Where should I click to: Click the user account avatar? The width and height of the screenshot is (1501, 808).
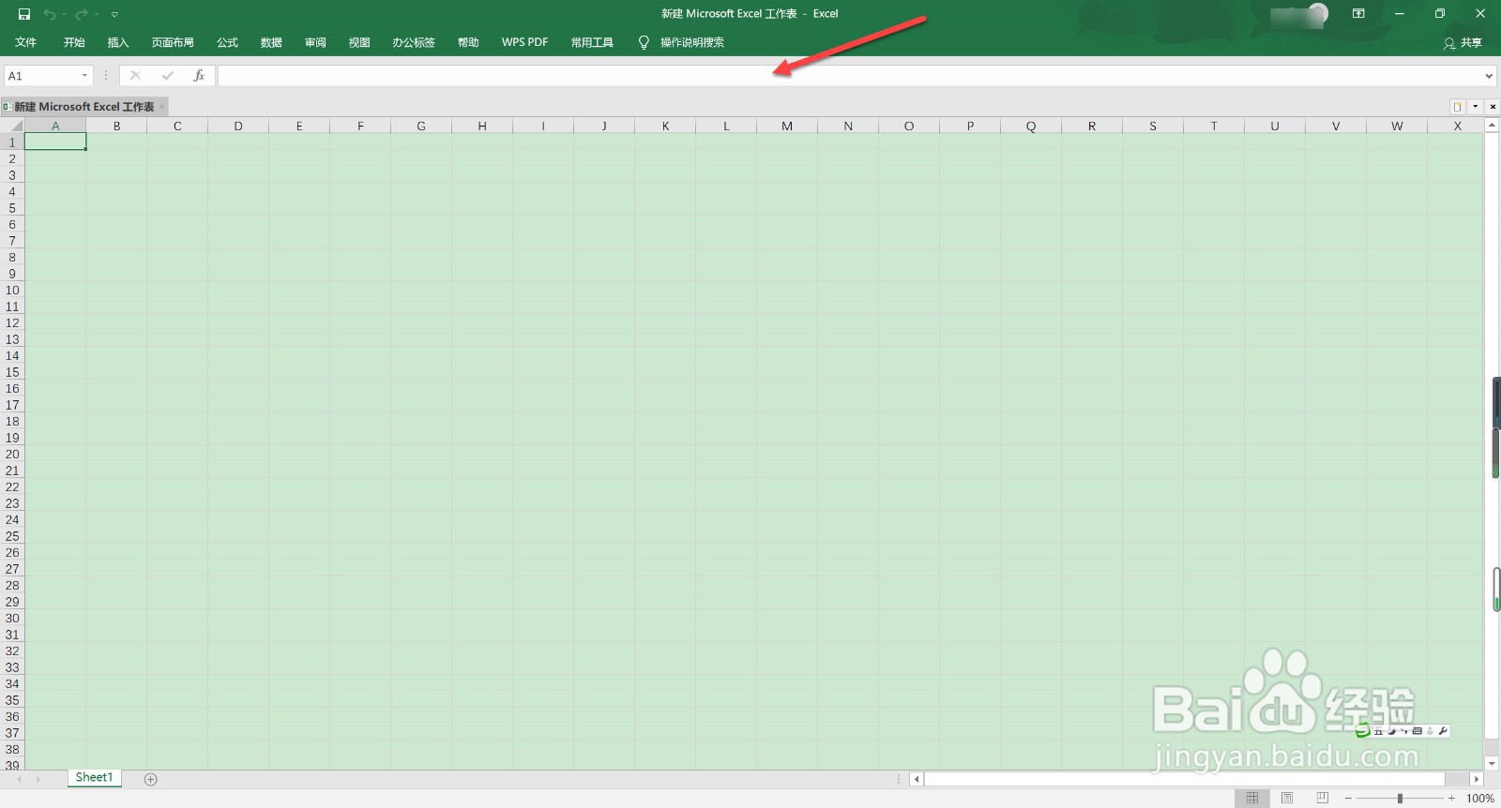1317,14
